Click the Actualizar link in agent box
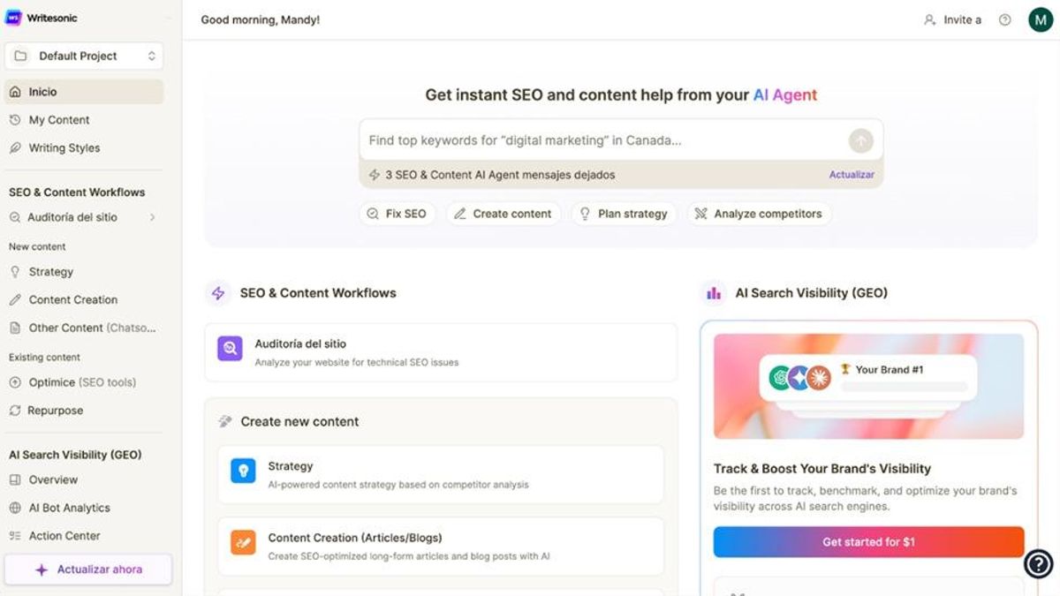 pyautogui.click(x=851, y=175)
